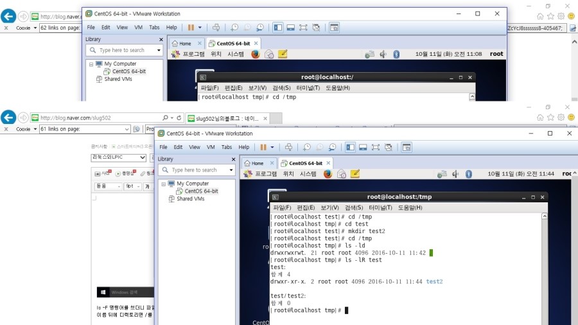Toggle console view icon in 11:44 VMware window
578x325 pixels.
407,147
